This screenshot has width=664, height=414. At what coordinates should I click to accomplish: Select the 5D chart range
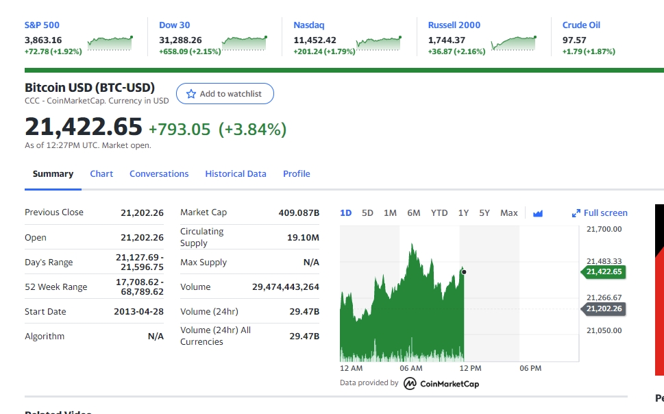[367, 212]
